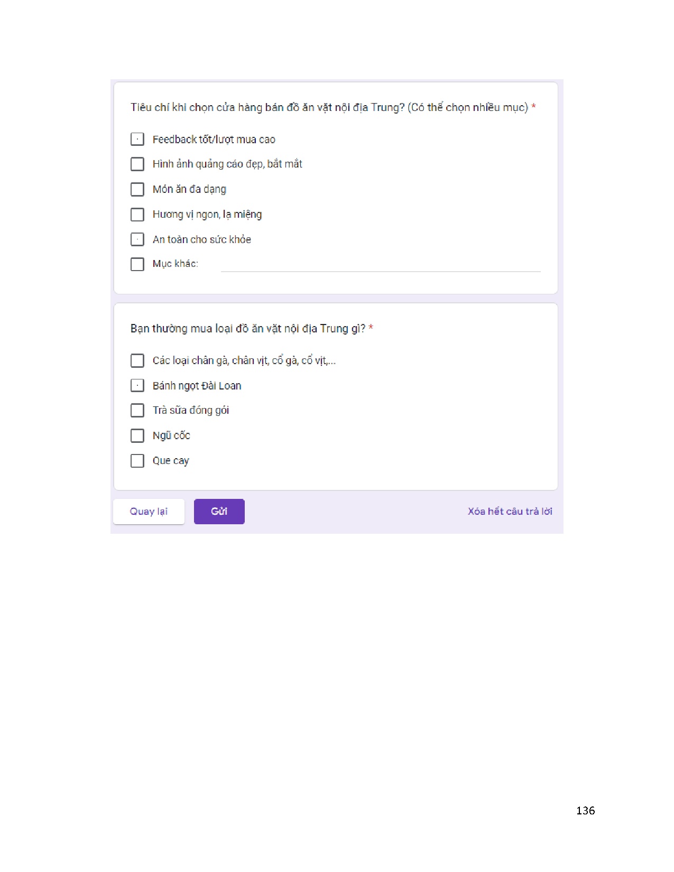Click the 'Xóa hết câu trả lời' link

(510, 512)
